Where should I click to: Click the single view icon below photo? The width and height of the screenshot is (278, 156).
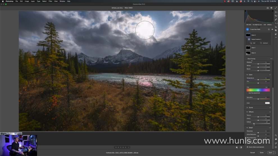coord(237,147)
